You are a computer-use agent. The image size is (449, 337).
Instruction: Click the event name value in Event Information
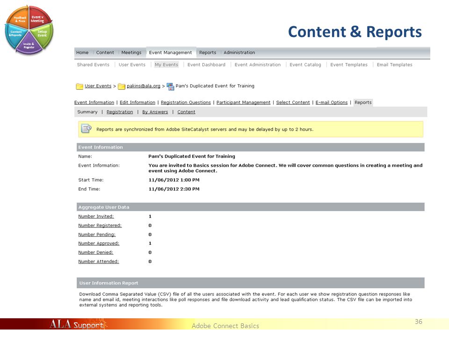click(x=192, y=156)
